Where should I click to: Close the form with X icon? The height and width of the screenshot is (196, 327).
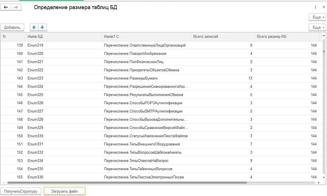pyautogui.click(x=324, y=7)
